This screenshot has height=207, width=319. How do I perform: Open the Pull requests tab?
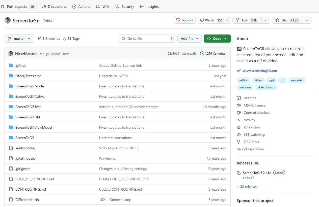[18, 7]
